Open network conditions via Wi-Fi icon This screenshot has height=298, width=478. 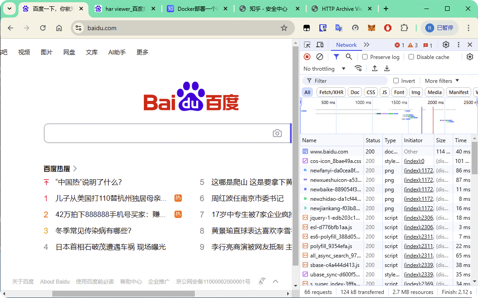click(x=358, y=68)
